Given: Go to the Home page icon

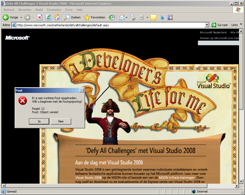Looking at the screenshot, I should (x=57, y=17).
